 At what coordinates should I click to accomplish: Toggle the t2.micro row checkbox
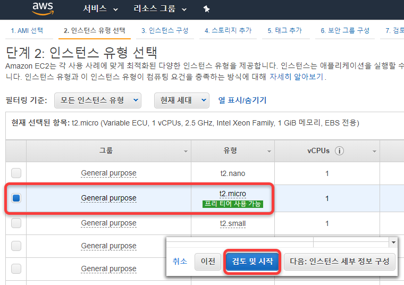click(x=16, y=198)
